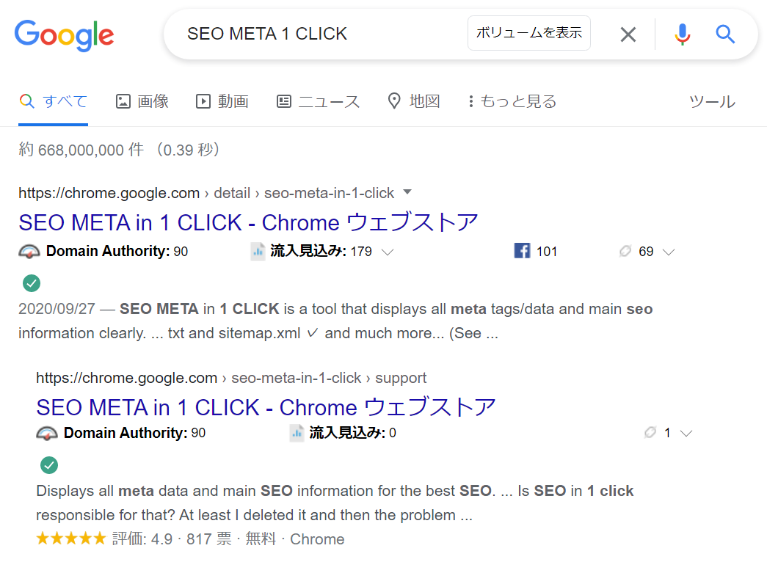Viewport: 767px width, 562px height.
Task: Click the Facebook icon in first result
Action: pyautogui.click(x=522, y=252)
